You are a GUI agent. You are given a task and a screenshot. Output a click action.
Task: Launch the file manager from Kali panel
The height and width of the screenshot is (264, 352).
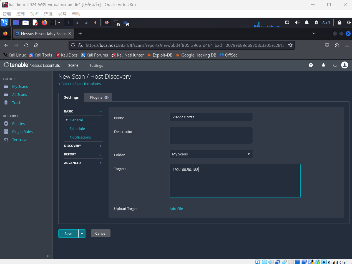pyautogui.click(x=26, y=22)
